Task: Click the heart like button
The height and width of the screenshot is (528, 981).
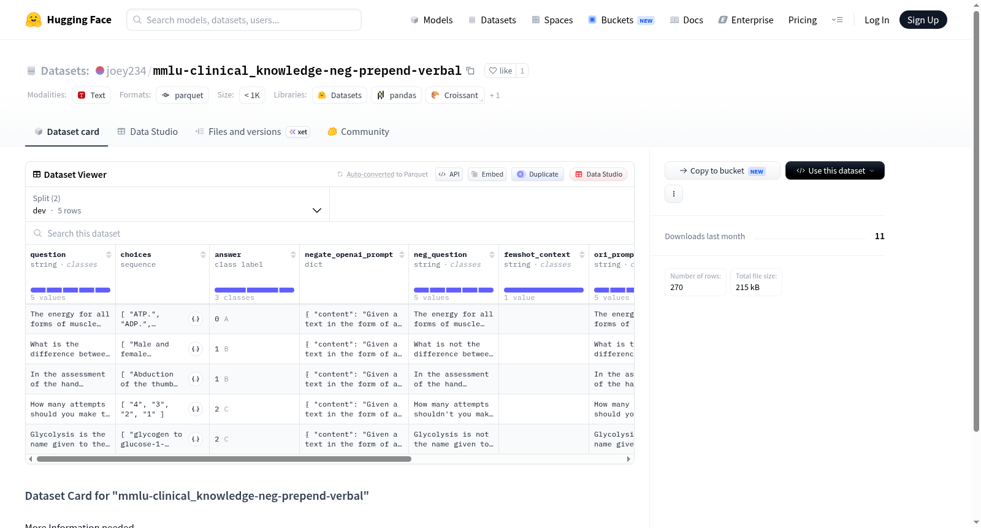Action: tap(500, 71)
